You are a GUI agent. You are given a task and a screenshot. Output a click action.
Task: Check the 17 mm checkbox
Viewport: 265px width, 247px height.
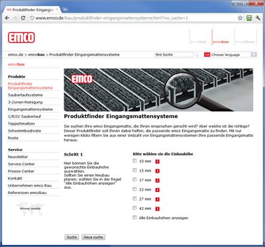[134, 179]
